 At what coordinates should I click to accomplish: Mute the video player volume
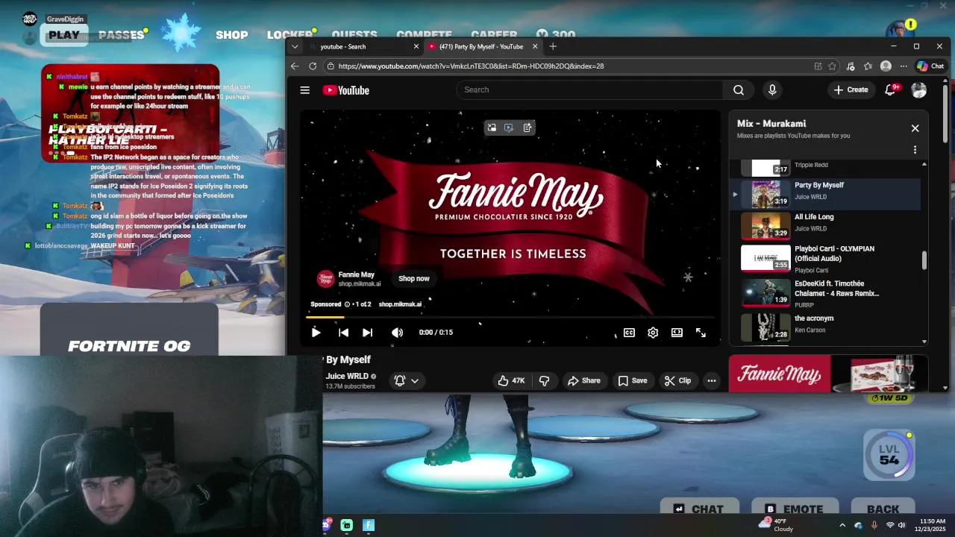[397, 333]
